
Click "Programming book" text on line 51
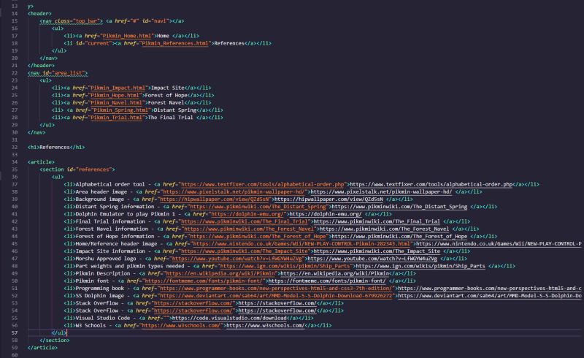100,289
